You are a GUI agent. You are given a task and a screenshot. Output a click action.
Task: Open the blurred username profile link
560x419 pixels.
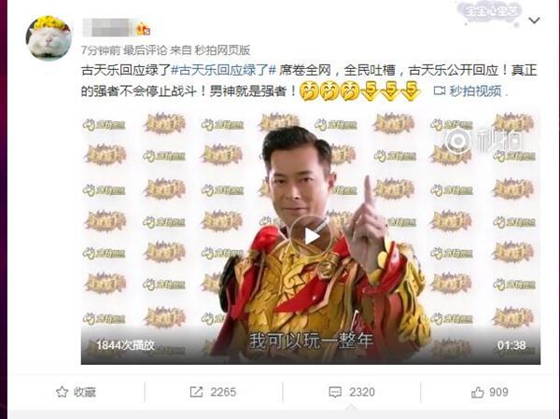click(108, 28)
